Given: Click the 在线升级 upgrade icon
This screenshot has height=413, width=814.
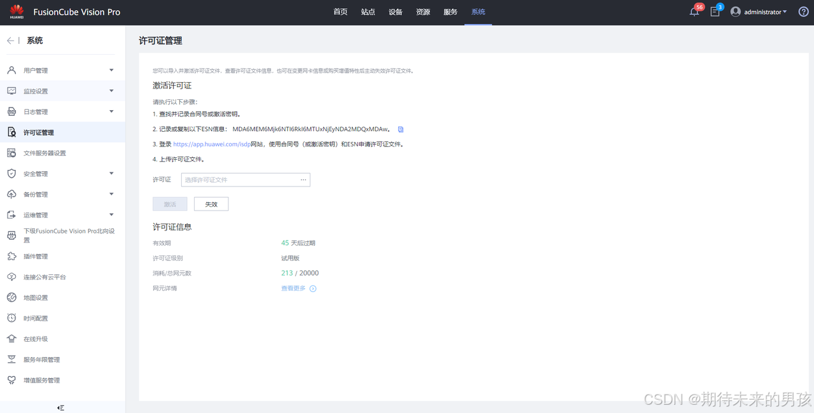Looking at the screenshot, I should tap(11, 339).
